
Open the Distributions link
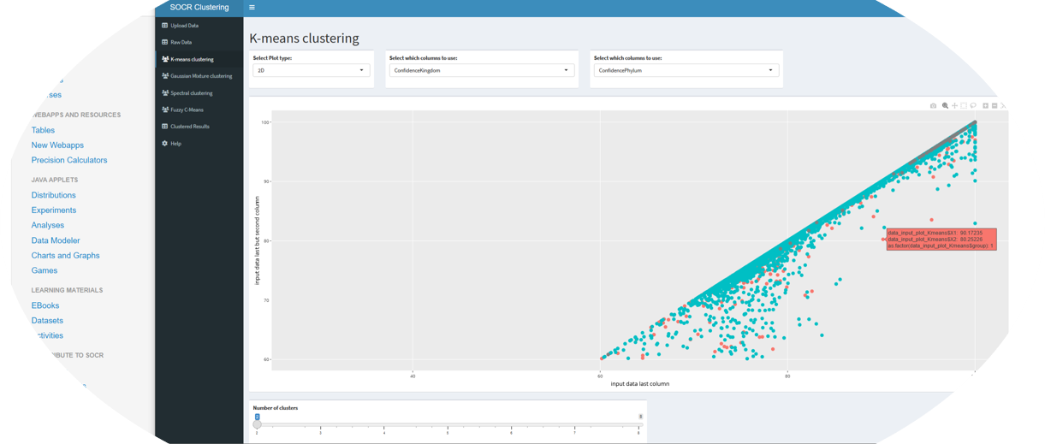point(54,195)
